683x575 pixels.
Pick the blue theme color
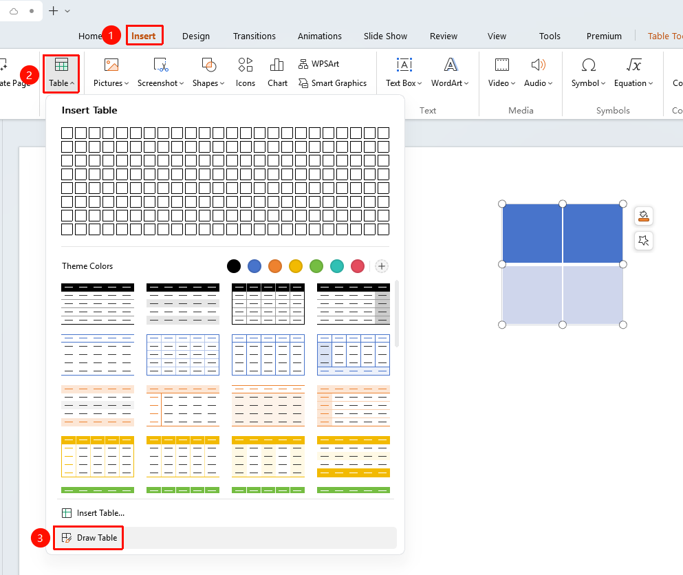[254, 266]
